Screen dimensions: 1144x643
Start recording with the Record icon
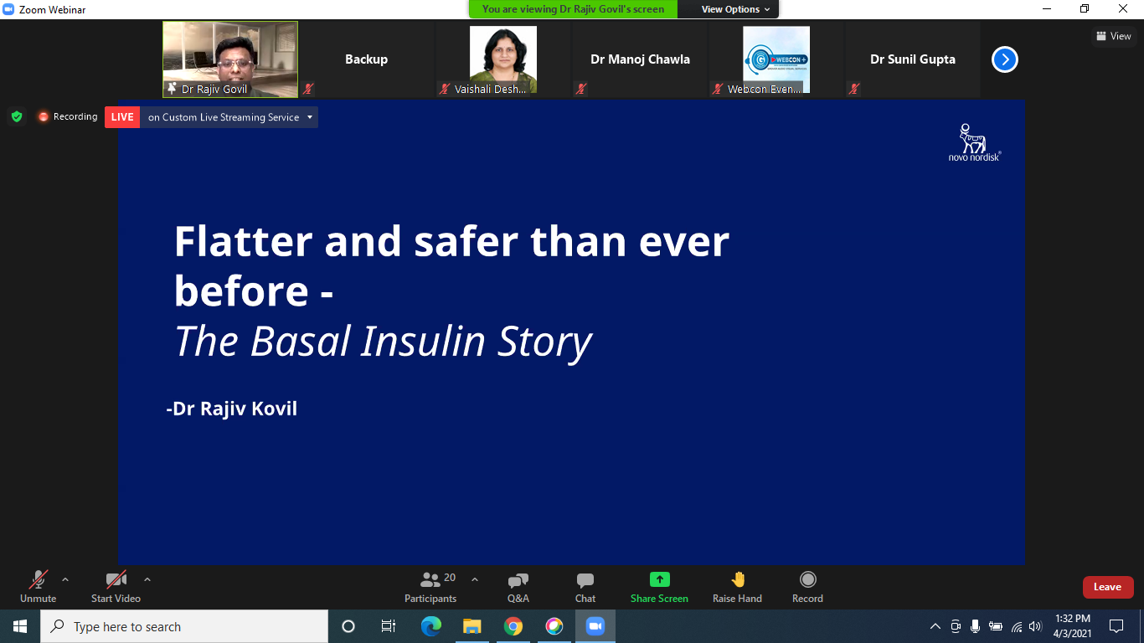(807, 580)
